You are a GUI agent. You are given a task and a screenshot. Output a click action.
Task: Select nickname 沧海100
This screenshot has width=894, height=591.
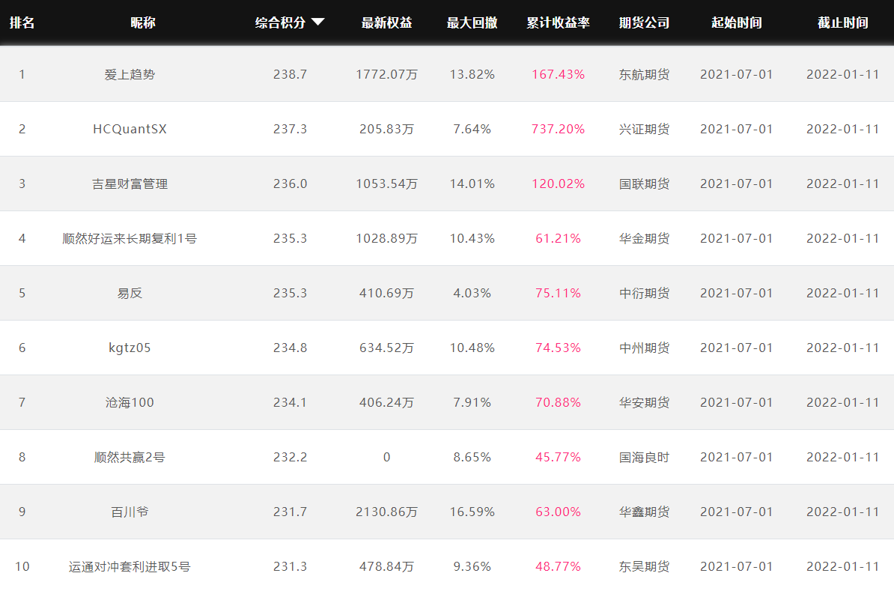coord(130,403)
